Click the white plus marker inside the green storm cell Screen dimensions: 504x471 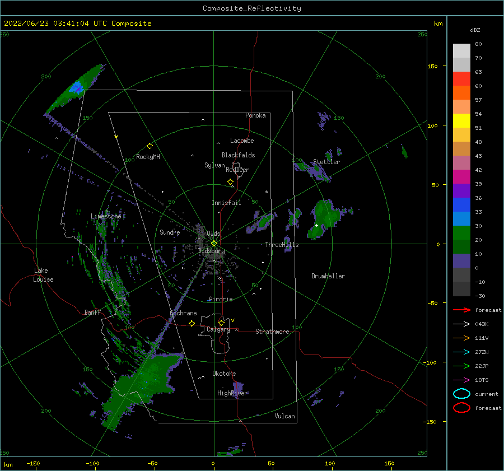(x=316, y=225)
